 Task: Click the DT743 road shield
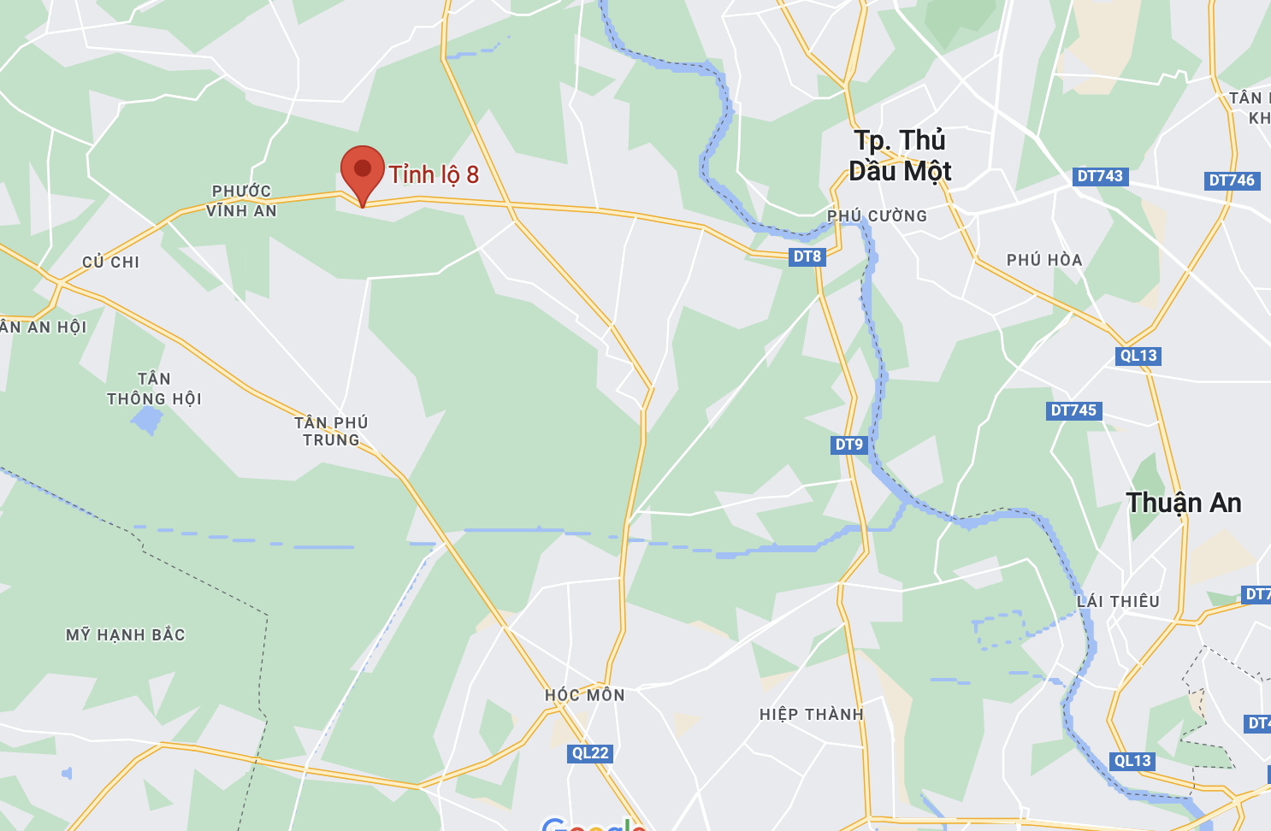pyautogui.click(x=1100, y=176)
